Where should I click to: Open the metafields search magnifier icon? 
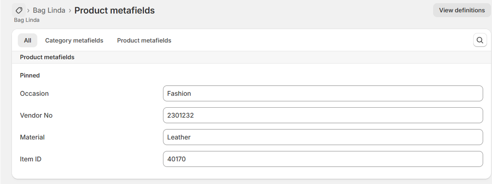coord(480,40)
